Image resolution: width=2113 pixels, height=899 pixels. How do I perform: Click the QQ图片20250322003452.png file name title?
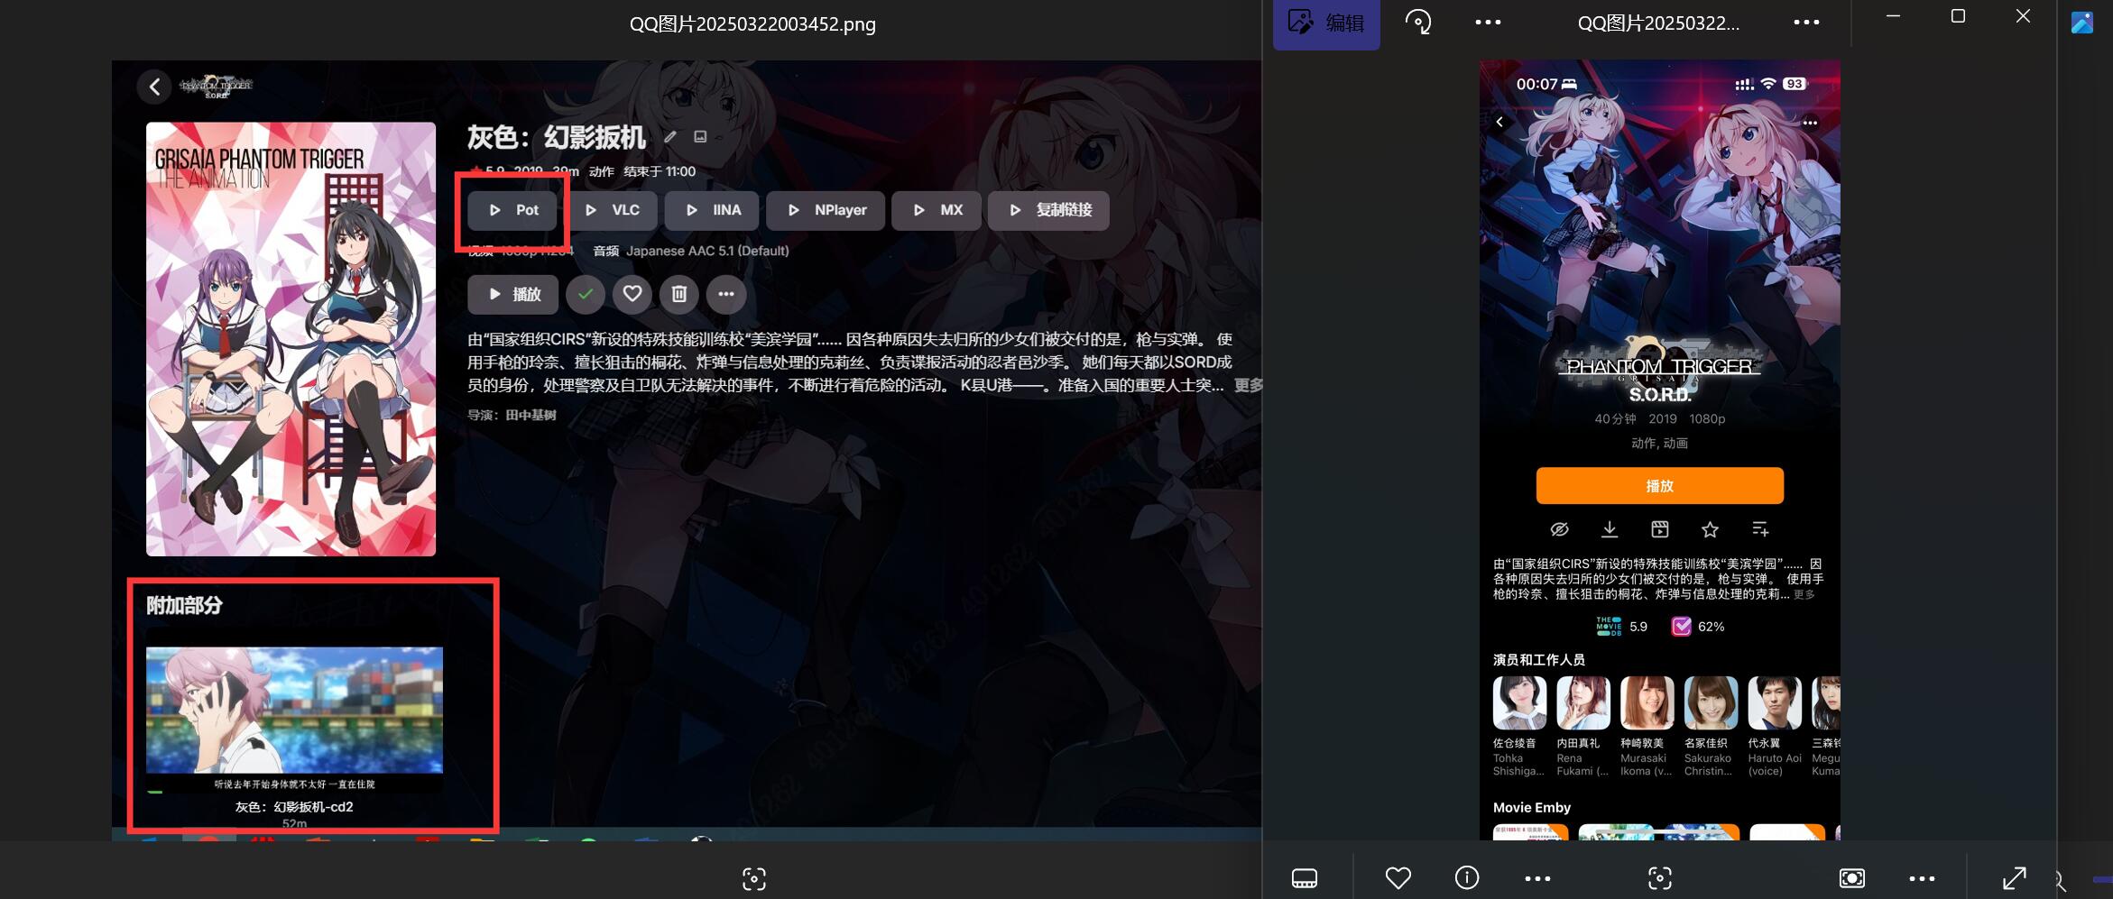point(752,24)
